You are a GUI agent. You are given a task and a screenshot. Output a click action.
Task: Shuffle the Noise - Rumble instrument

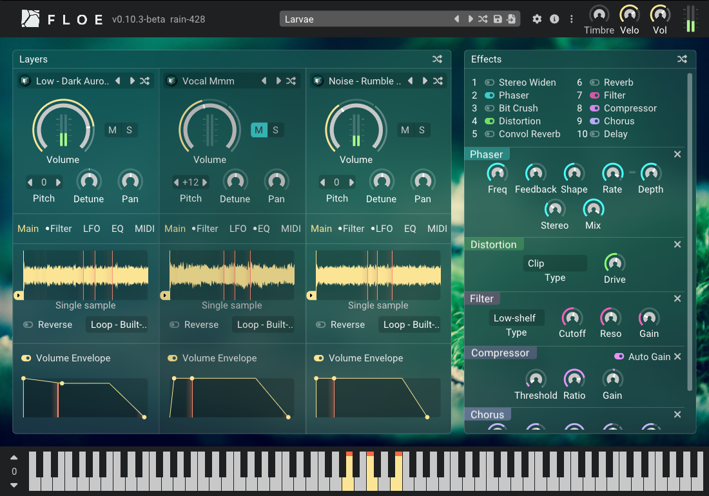click(438, 81)
